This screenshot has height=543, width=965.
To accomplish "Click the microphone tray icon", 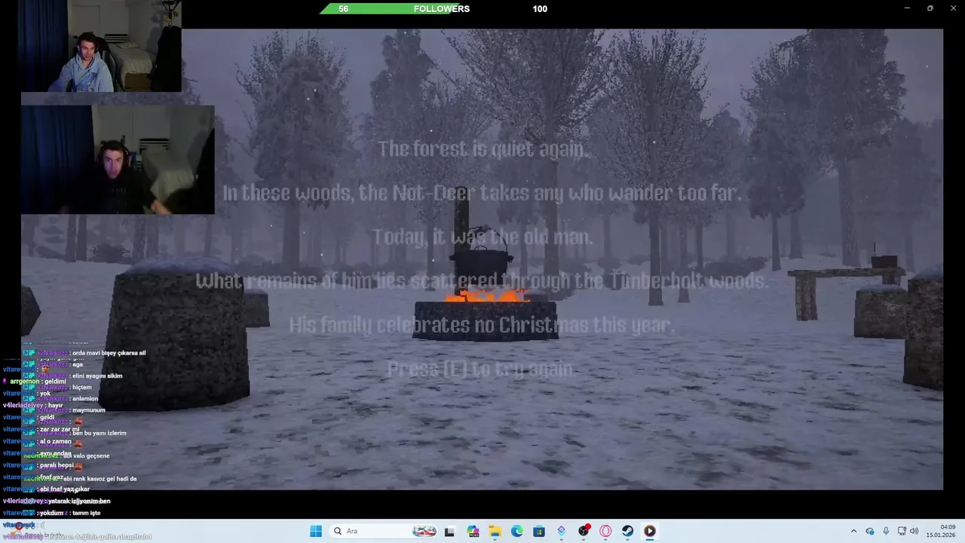I will [x=886, y=531].
